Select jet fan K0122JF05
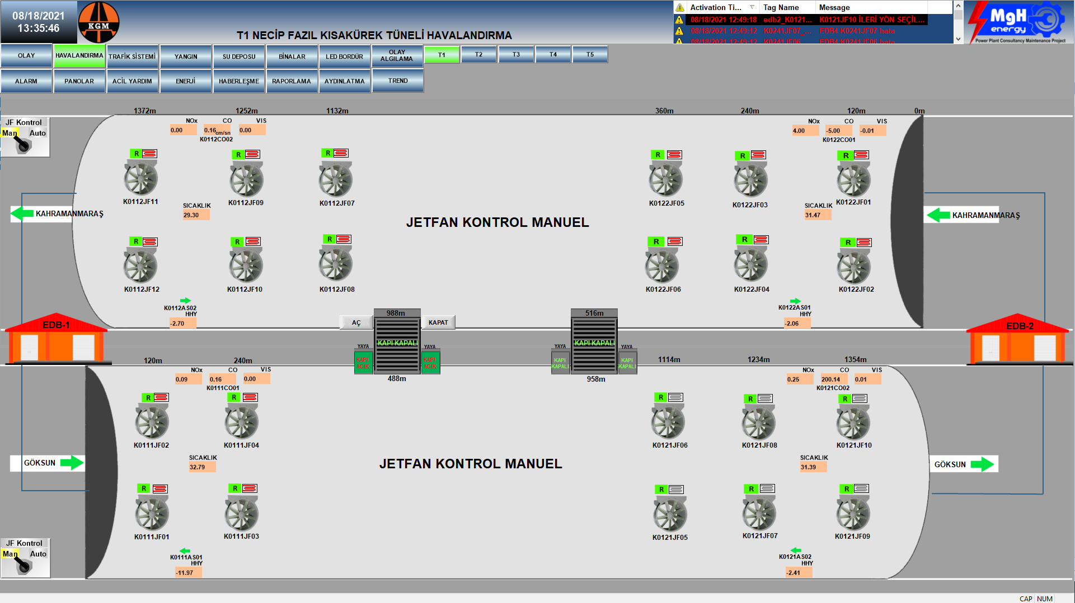 click(x=665, y=179)
